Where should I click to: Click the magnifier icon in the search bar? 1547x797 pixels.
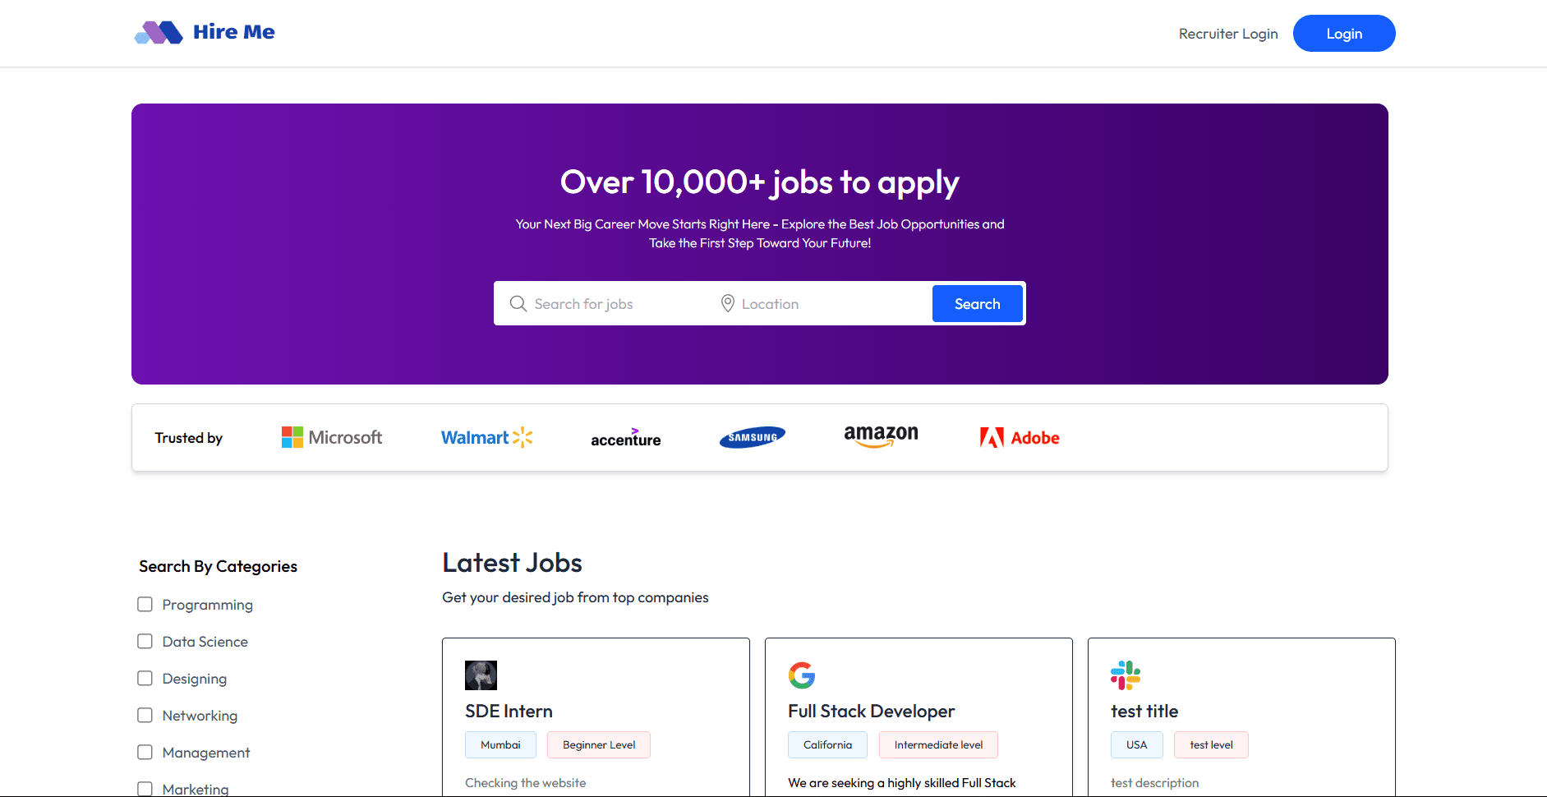click(x=518, y=303)
